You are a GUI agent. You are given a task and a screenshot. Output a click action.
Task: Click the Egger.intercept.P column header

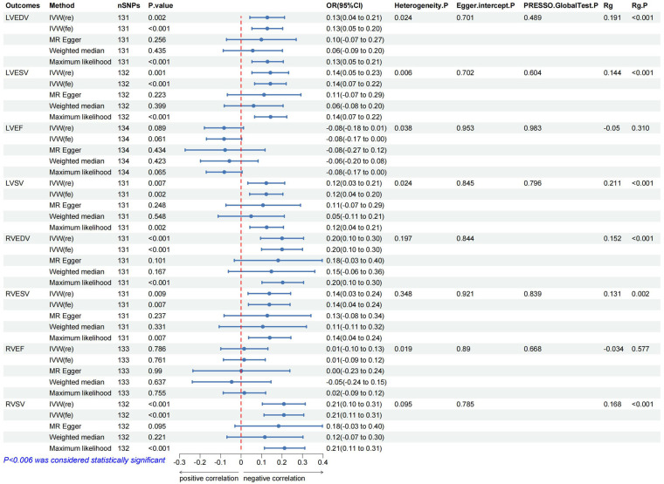(x=486, y=5)
